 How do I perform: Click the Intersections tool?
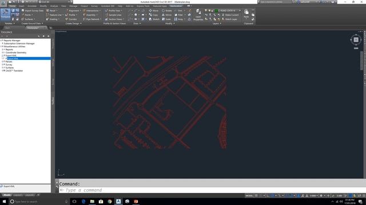(92, 11)
